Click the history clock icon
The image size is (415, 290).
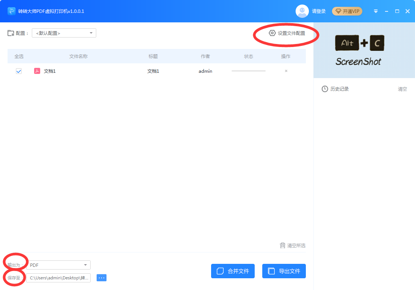[325, 89]
